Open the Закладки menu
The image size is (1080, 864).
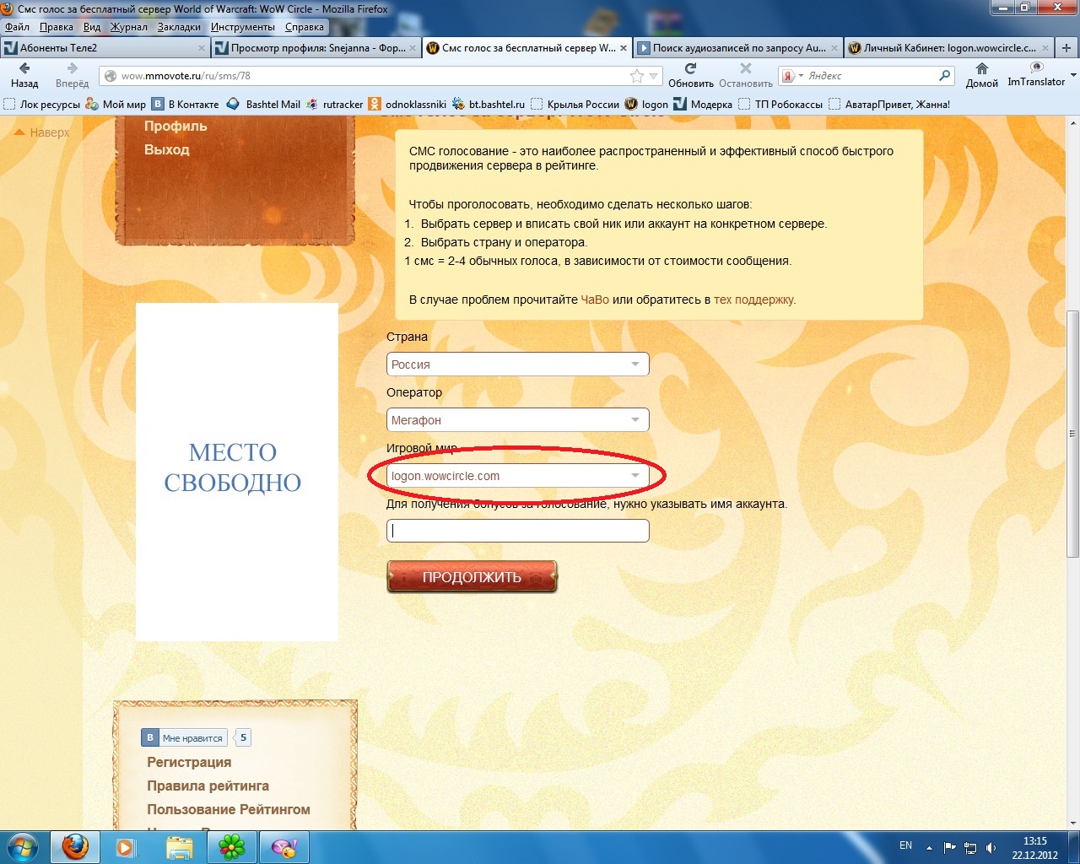(x=179, y=27)
